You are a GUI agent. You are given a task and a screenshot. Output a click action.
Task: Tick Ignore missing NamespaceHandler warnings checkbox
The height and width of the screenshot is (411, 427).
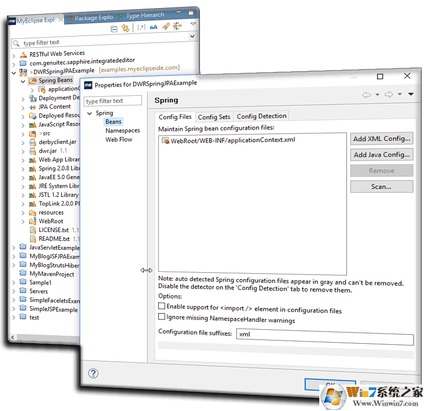(x=162, y=317)
